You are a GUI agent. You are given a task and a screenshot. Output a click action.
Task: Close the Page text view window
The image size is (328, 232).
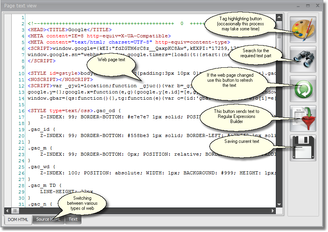[317, 6]
